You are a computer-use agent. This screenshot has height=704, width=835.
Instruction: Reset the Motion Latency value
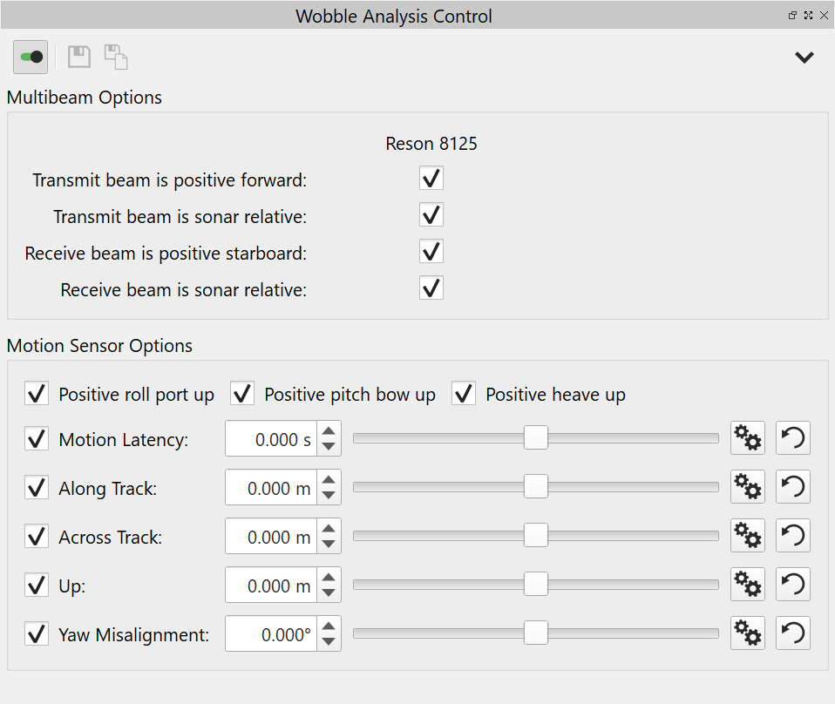coord(792,438)
